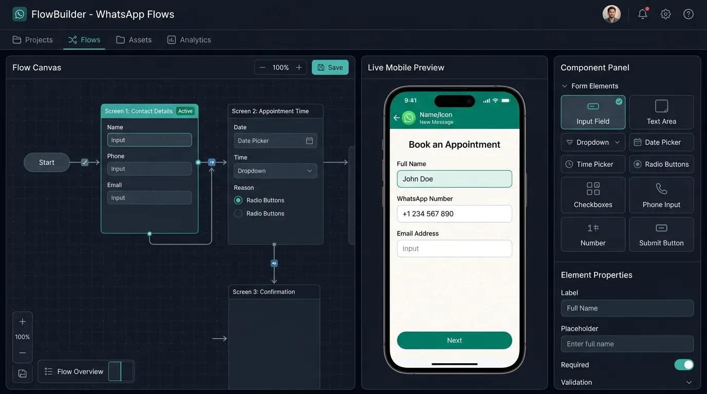Click back arrow in mobile preview header

click(397, 118)
